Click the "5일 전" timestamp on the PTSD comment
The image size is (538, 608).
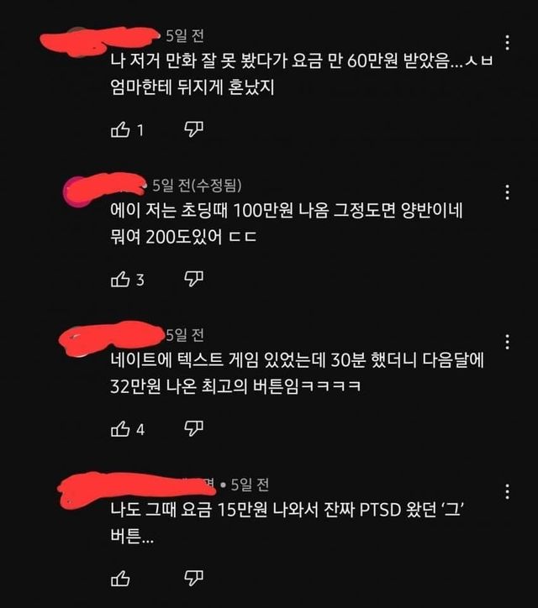coord(250,485)
